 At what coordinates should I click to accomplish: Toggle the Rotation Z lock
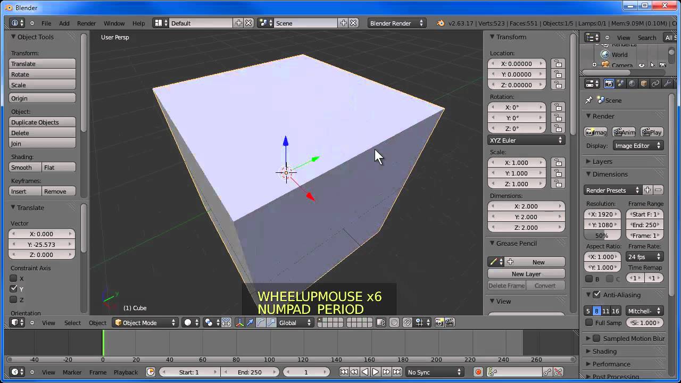click(558, 128)
